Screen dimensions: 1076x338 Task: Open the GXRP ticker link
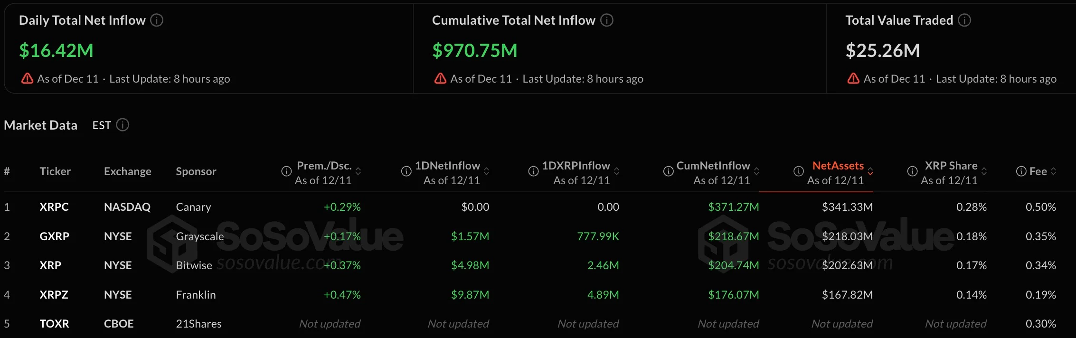click(54, 236)
